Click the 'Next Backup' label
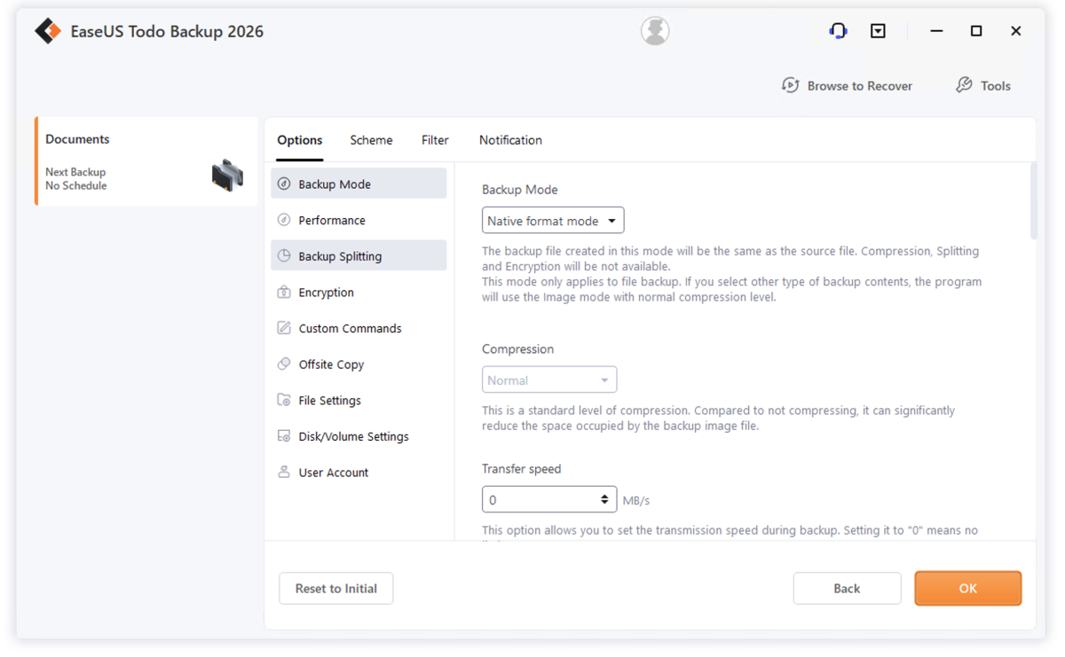1065x657 pixels. [x=75, y=172]
